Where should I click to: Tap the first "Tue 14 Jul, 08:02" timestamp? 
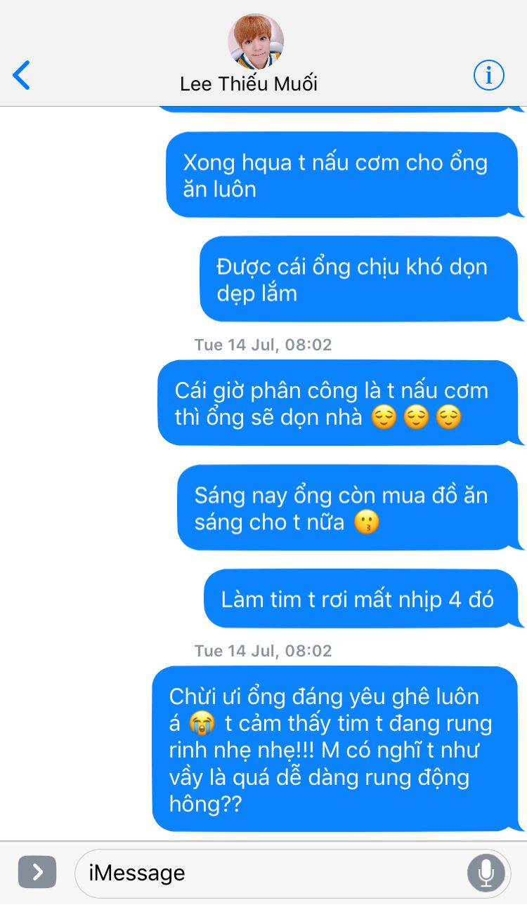point(263,345)
